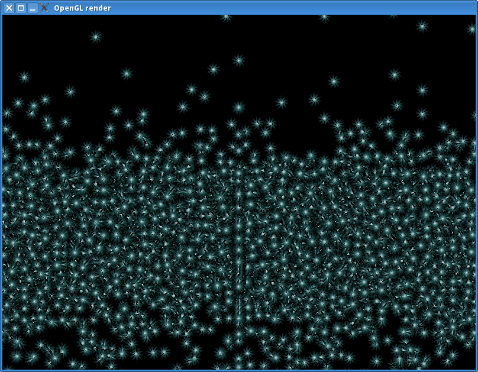Pick the lone star near the left edge
This screenshot has height=372, width=478.
pyautogui.click(x=24, y=77)
